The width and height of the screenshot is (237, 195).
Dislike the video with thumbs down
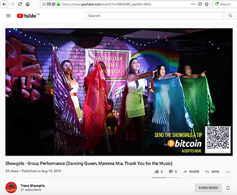coord(171,171)
